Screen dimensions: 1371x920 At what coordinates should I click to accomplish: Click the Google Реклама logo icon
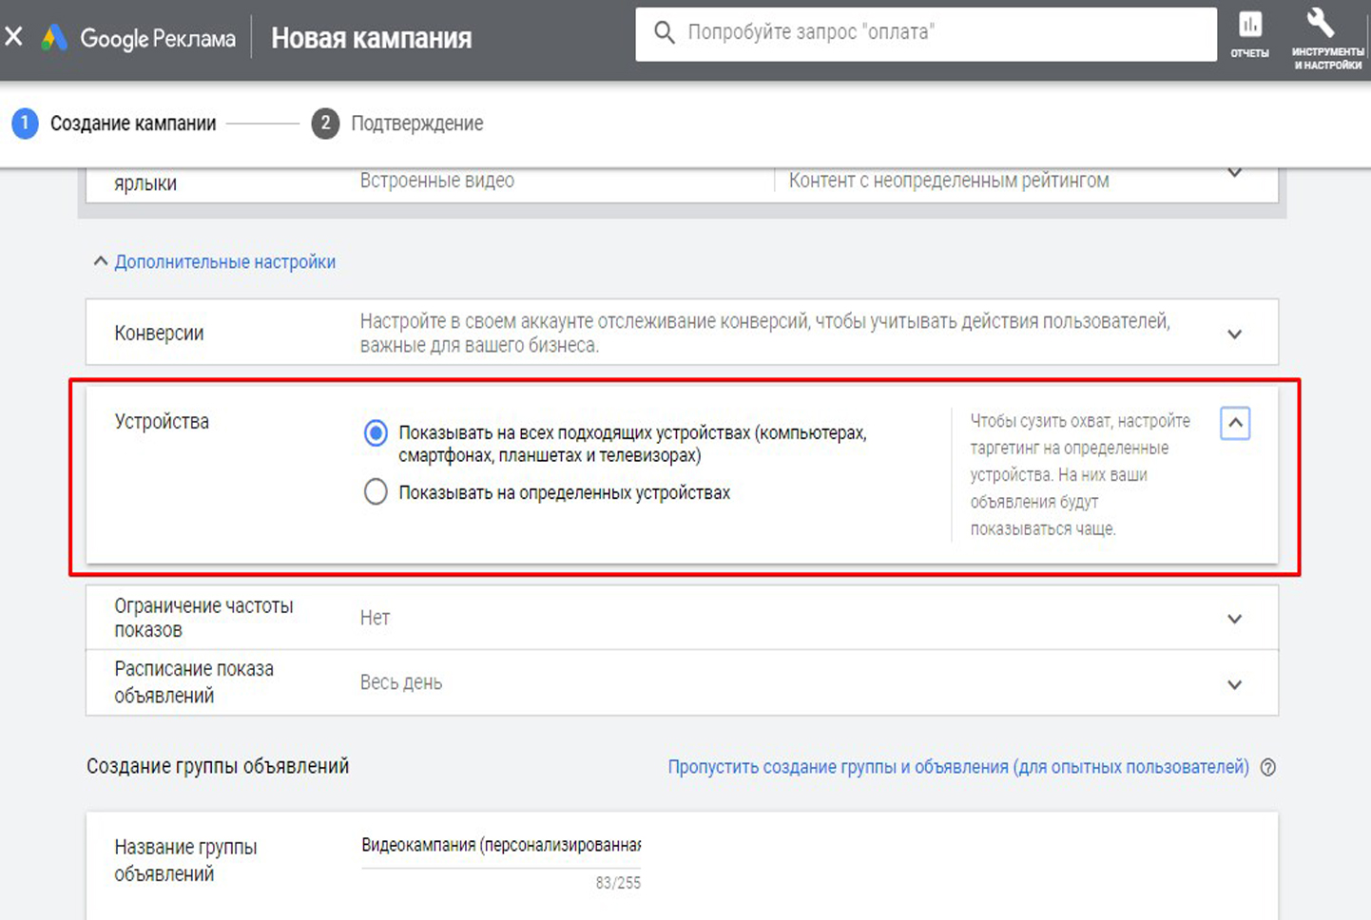54,38
